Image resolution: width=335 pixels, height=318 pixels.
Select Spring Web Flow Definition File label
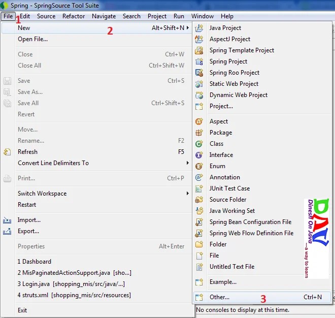coord(251,233)
